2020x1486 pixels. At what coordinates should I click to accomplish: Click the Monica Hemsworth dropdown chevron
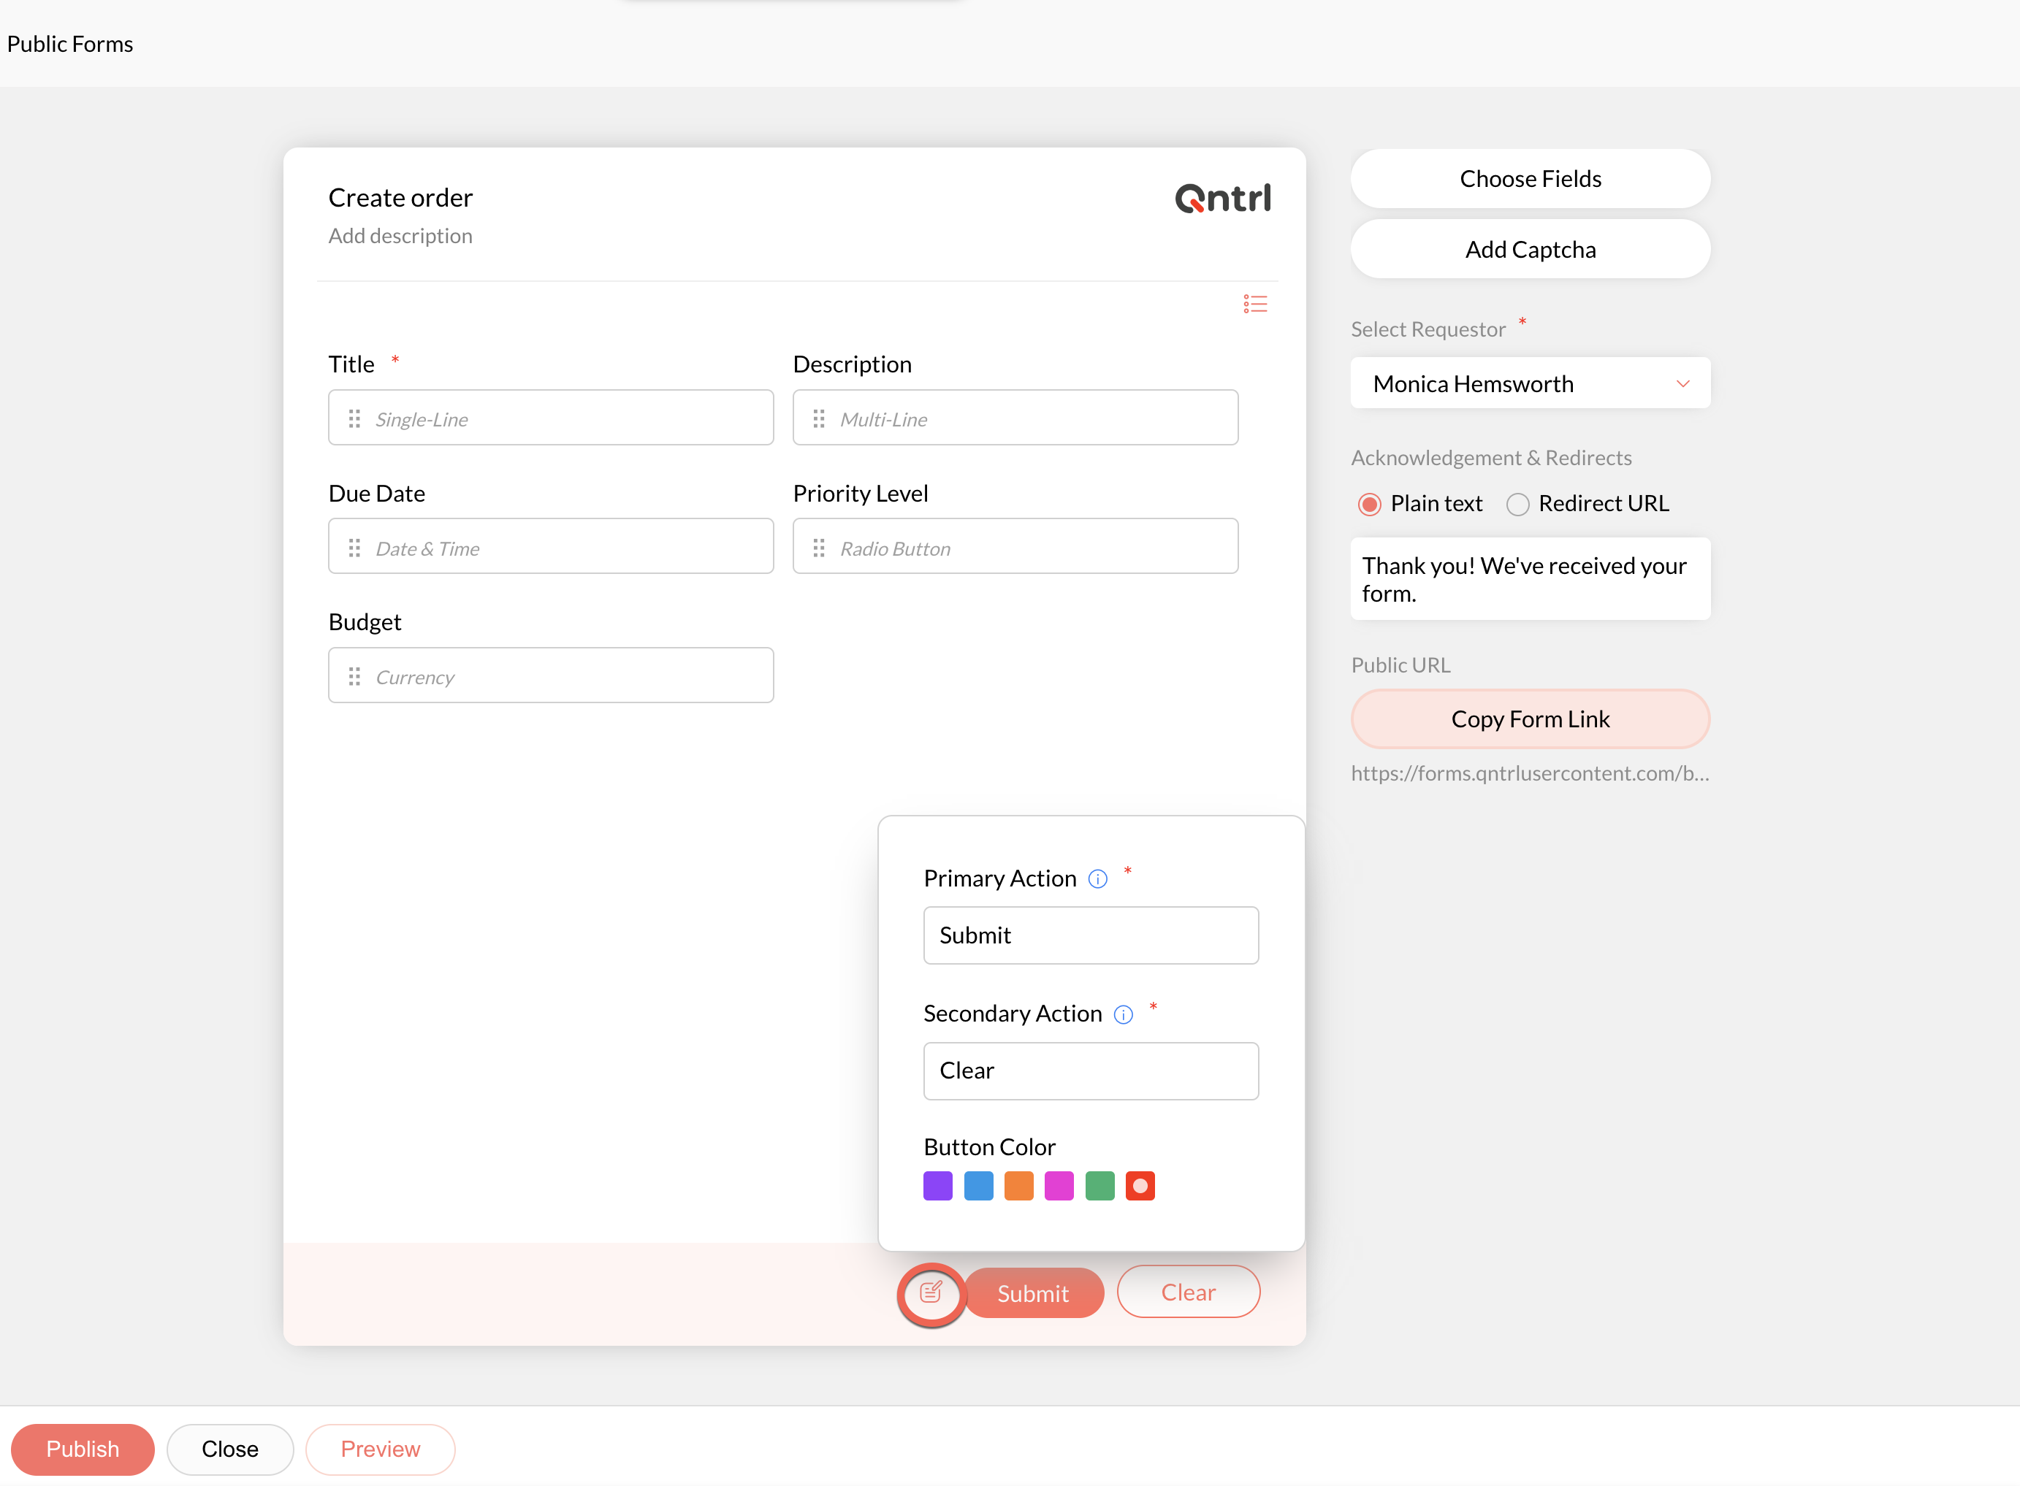click(x=1682, y=384)
